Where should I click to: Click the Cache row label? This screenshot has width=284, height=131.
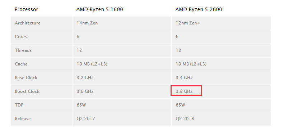pos(21,64)
